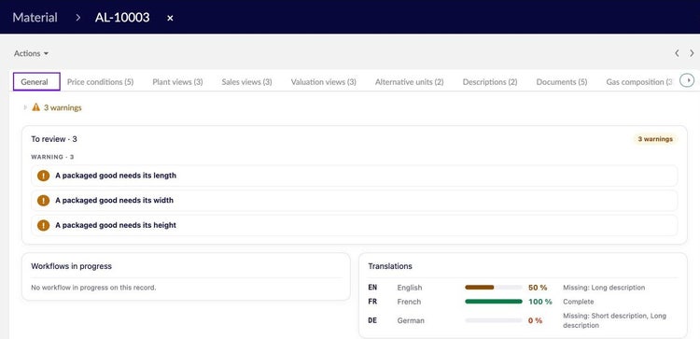Click the 50 % English completion value
This screenshot has width=700, height=339.
coord(538,288)
